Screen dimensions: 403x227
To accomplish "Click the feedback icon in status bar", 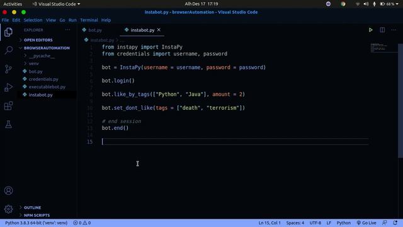I will click(x=385, y=223).
